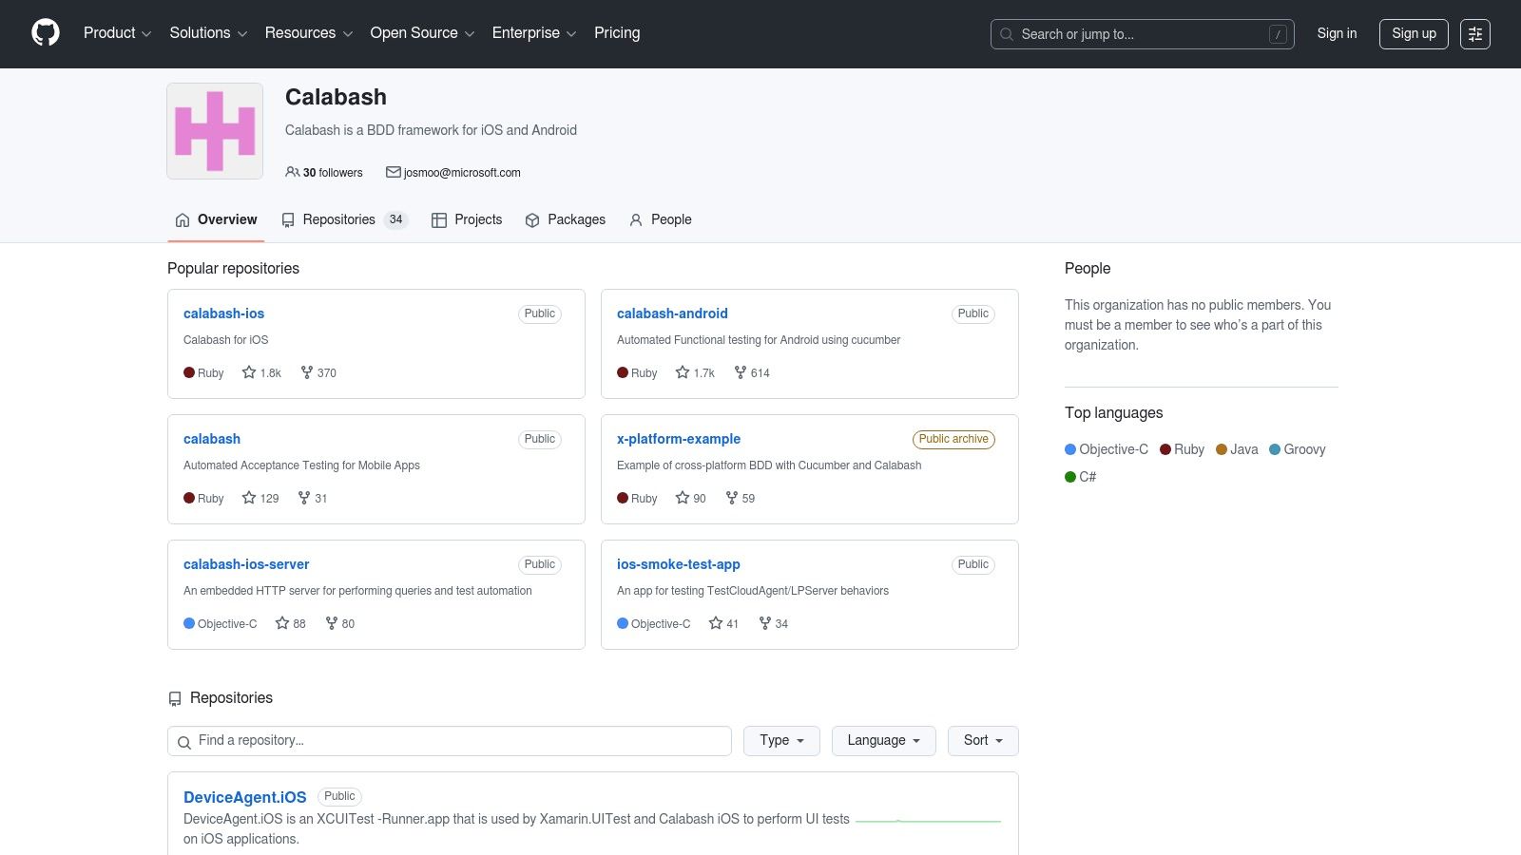The width and height of the screenshot is (1521, 855).
Task: Open the x-platform-example repository link
Action: 679,439
